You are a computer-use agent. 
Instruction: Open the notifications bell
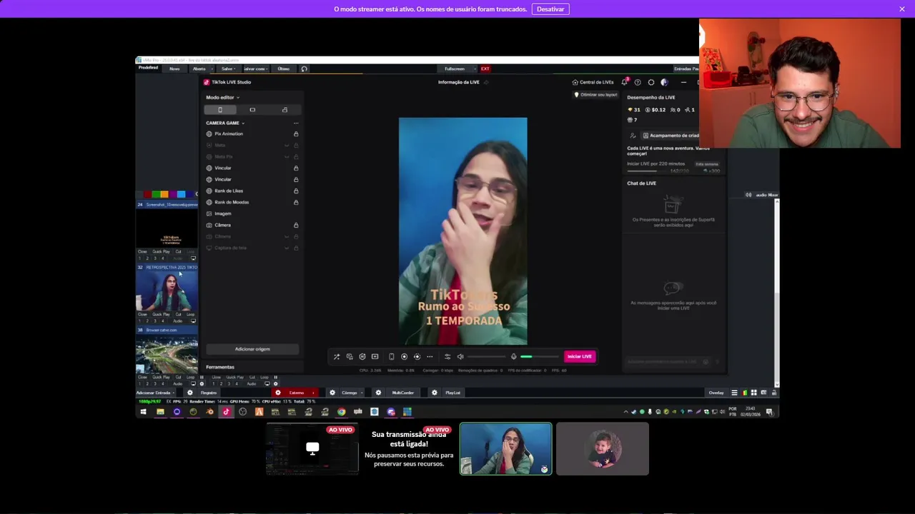coord(625,82)
